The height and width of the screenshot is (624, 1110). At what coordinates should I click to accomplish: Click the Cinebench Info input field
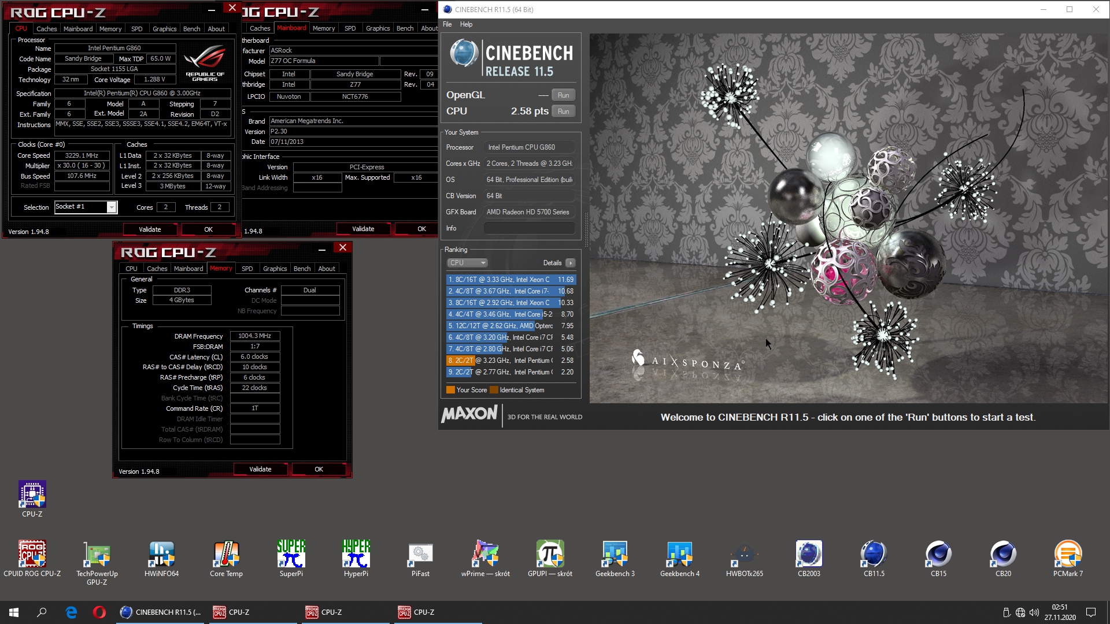pyautogui.click(x=529, y=228)
